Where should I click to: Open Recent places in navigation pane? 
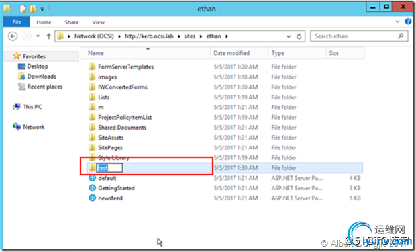click(45, 87)
